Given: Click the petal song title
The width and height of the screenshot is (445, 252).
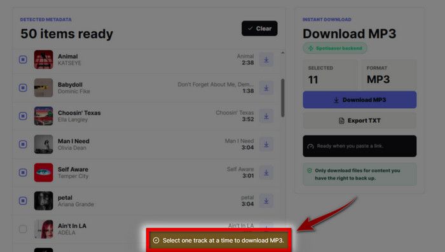Looking at the screenshot, I should [x=65, y=198].
